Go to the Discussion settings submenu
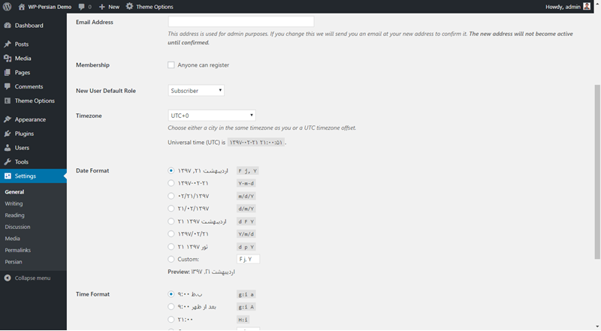The image size is (601, 331). [x=17, y=227]
